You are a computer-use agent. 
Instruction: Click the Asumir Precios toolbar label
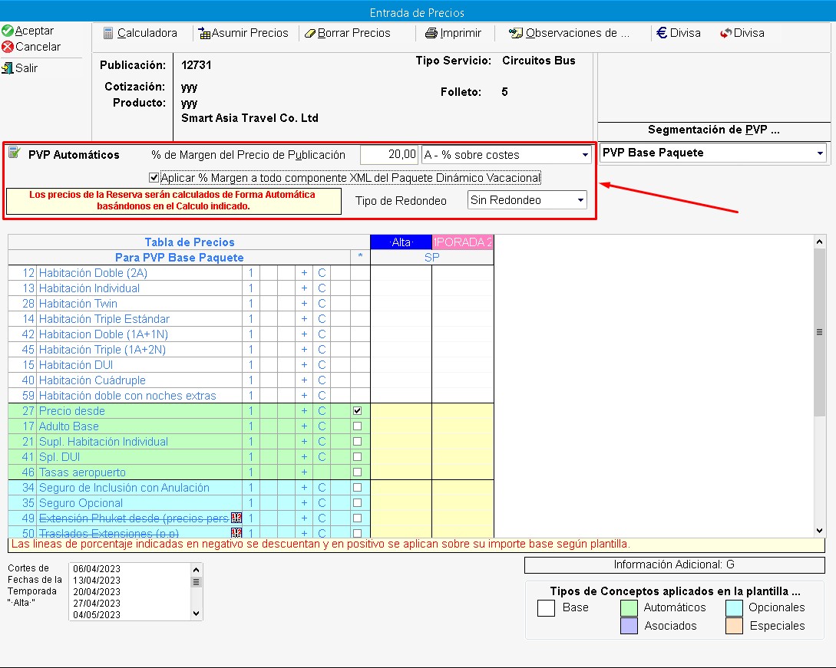(250, 33)
